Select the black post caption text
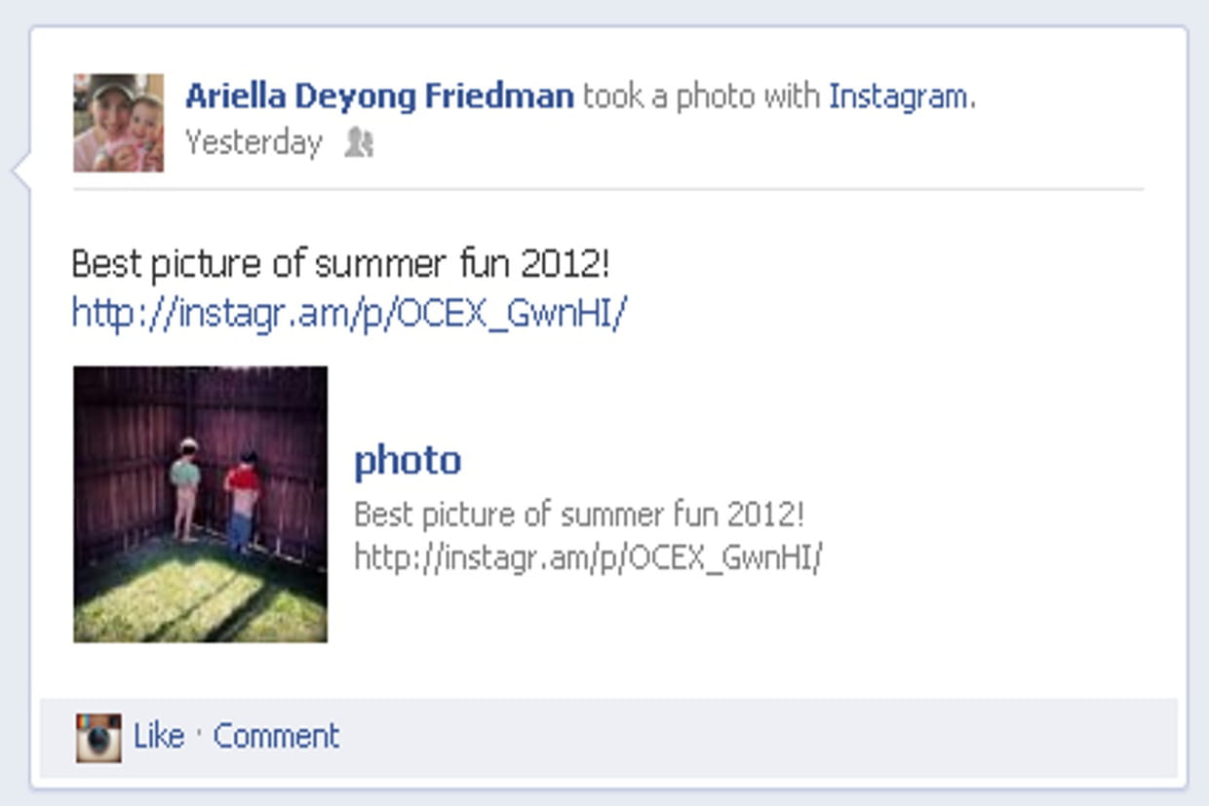The height and width of the screenshot is (806, 1209). tap(341, 264)
